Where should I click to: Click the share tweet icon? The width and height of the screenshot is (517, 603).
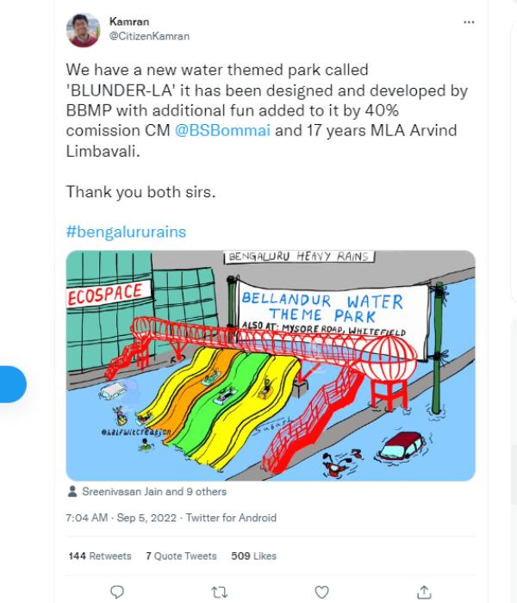point(423,592)
